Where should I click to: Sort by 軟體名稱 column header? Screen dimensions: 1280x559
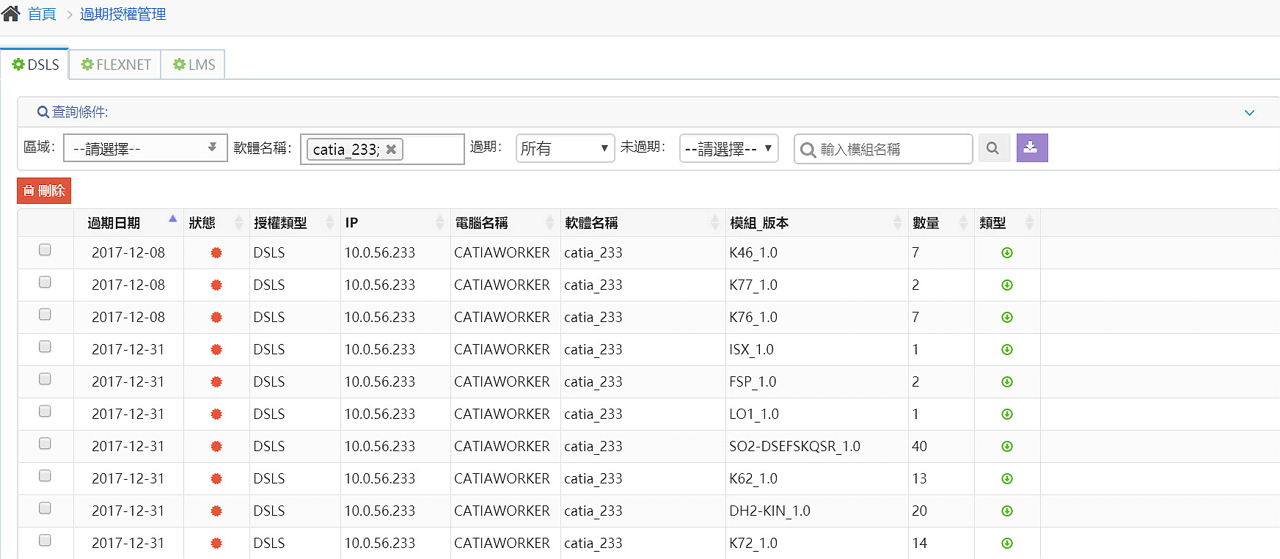coord(643,222)
